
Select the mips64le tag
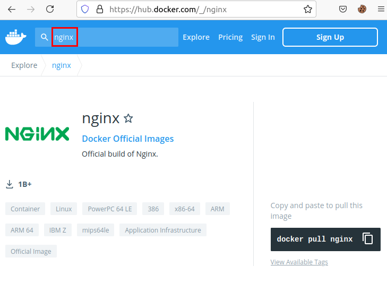[x=96, y=230]
